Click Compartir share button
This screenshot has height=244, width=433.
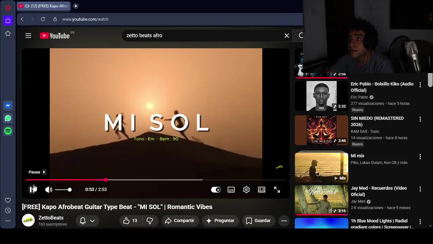click(180, 221)
